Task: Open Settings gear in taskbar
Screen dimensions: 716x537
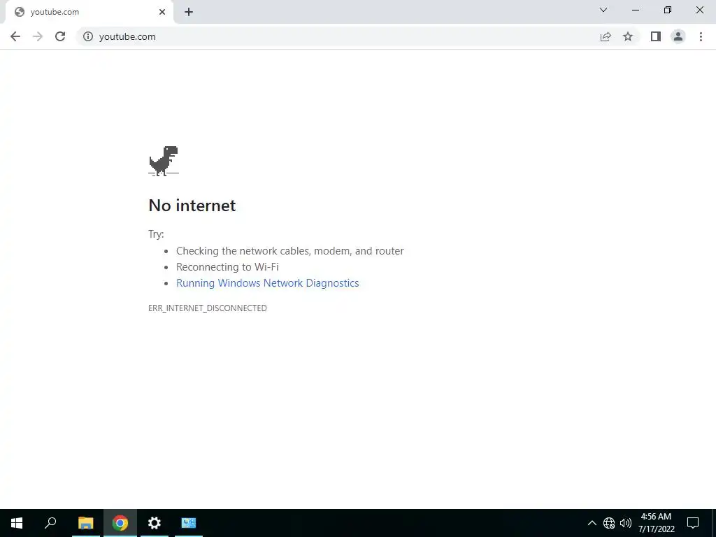Action: [x=155, y=523]
